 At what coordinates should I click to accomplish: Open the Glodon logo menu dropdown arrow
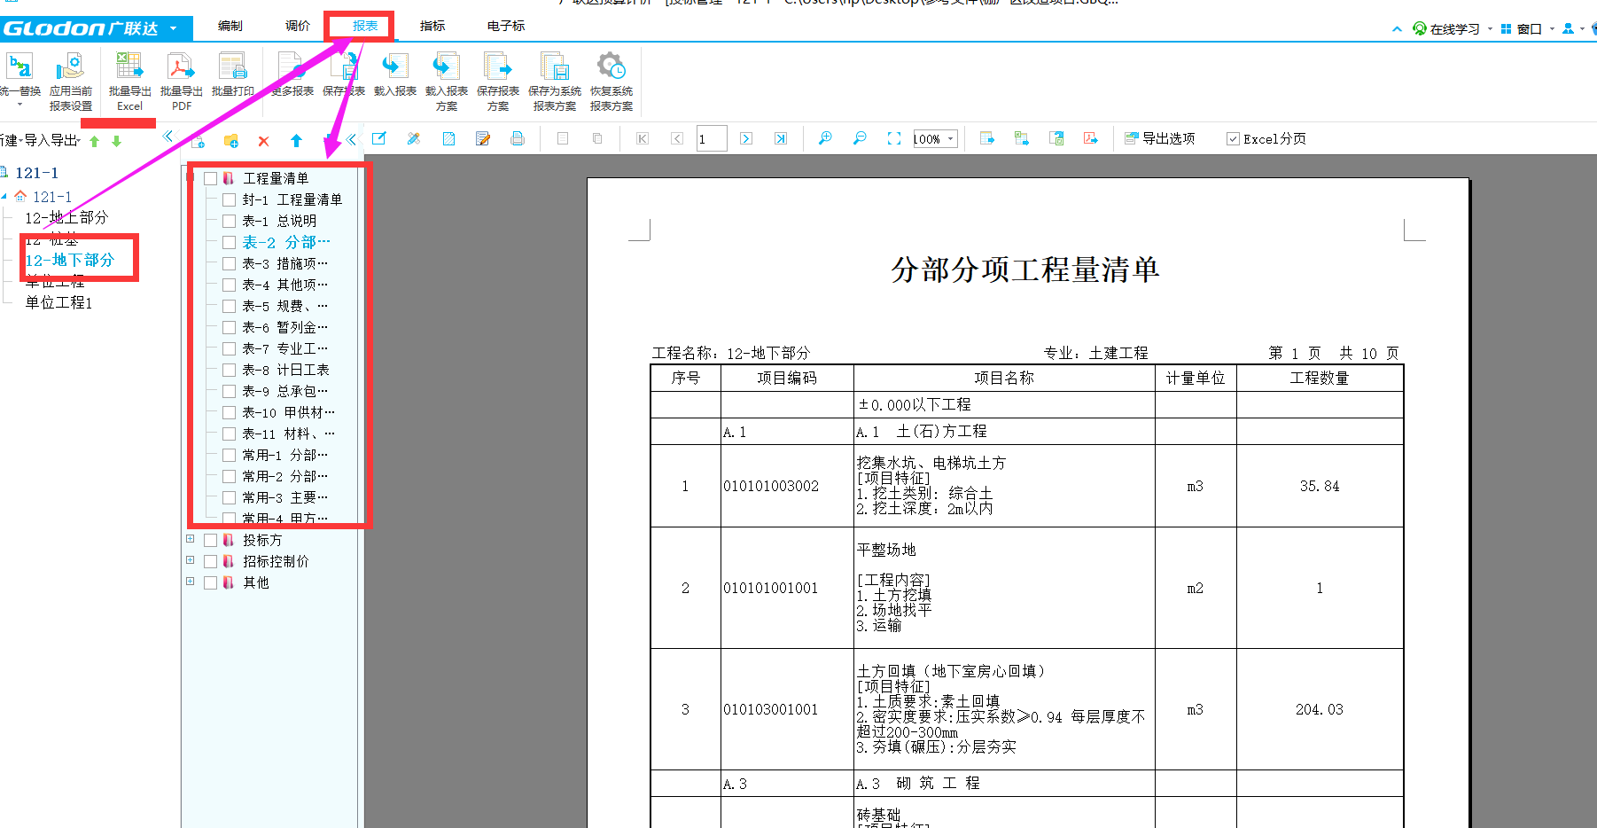[x=173, y=28]
